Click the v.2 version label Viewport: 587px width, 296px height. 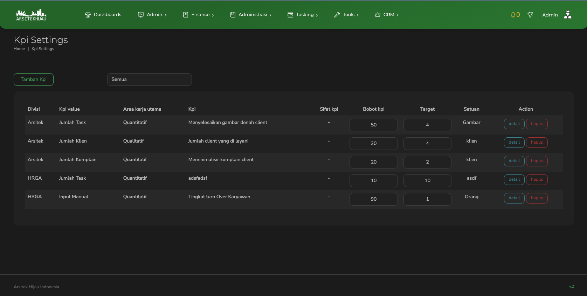click(x=571, y=287)
